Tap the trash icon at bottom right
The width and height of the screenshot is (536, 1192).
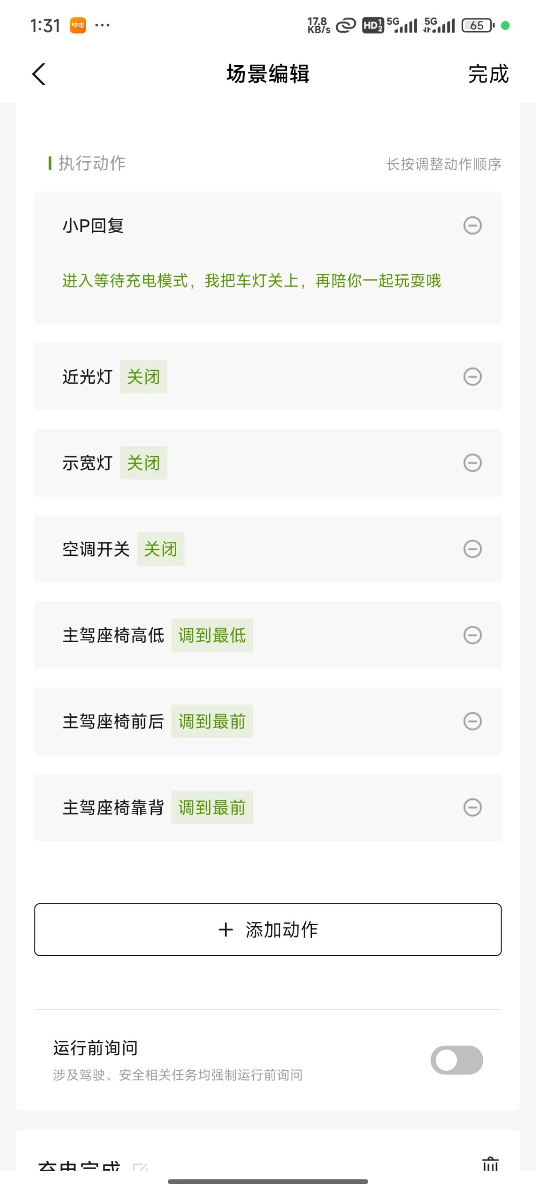tap(490, 1163)
